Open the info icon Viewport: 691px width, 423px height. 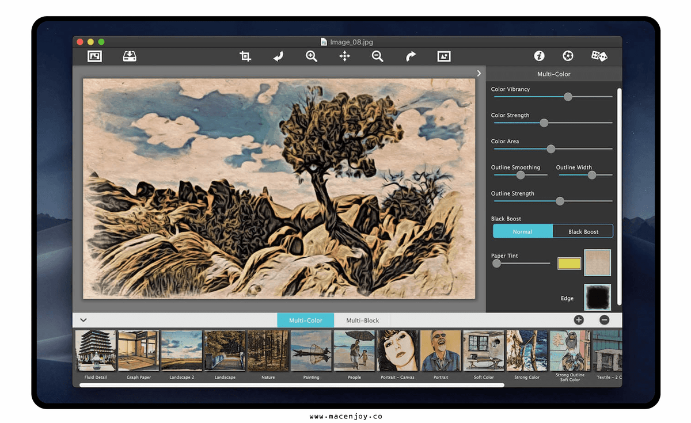pyautogui.click(x=539, y=56)
